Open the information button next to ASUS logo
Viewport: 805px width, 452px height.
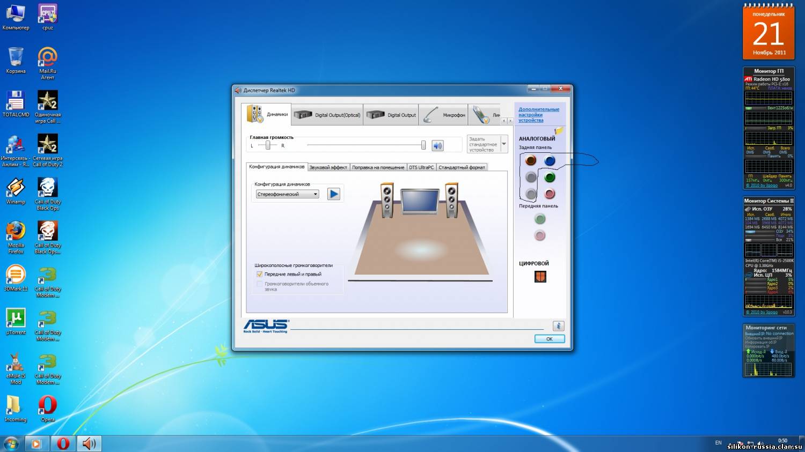pos(558,326)
